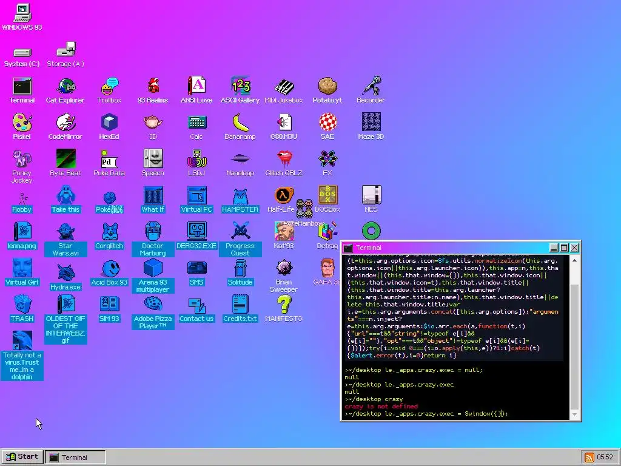Open the Robby stick figure icon
621x466 pixels.
pos(22,202)
